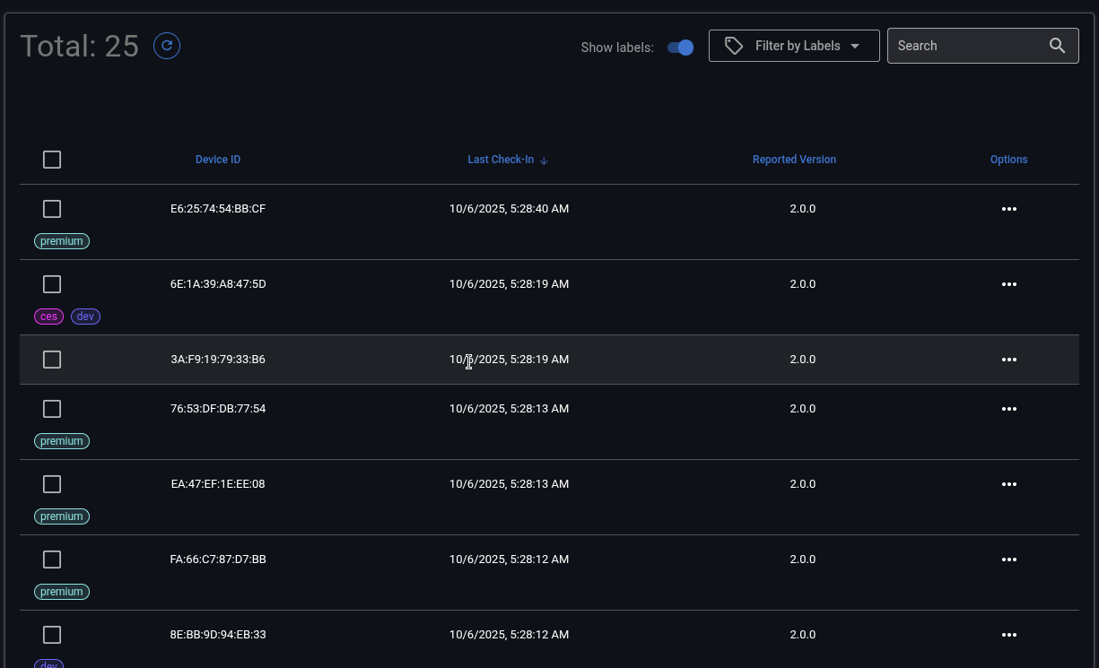Toggle the Show labels switch off

(x=681, y=48)
